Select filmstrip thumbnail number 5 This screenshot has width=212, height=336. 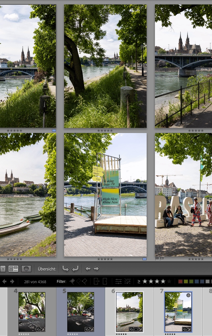(x=81, y=312)
